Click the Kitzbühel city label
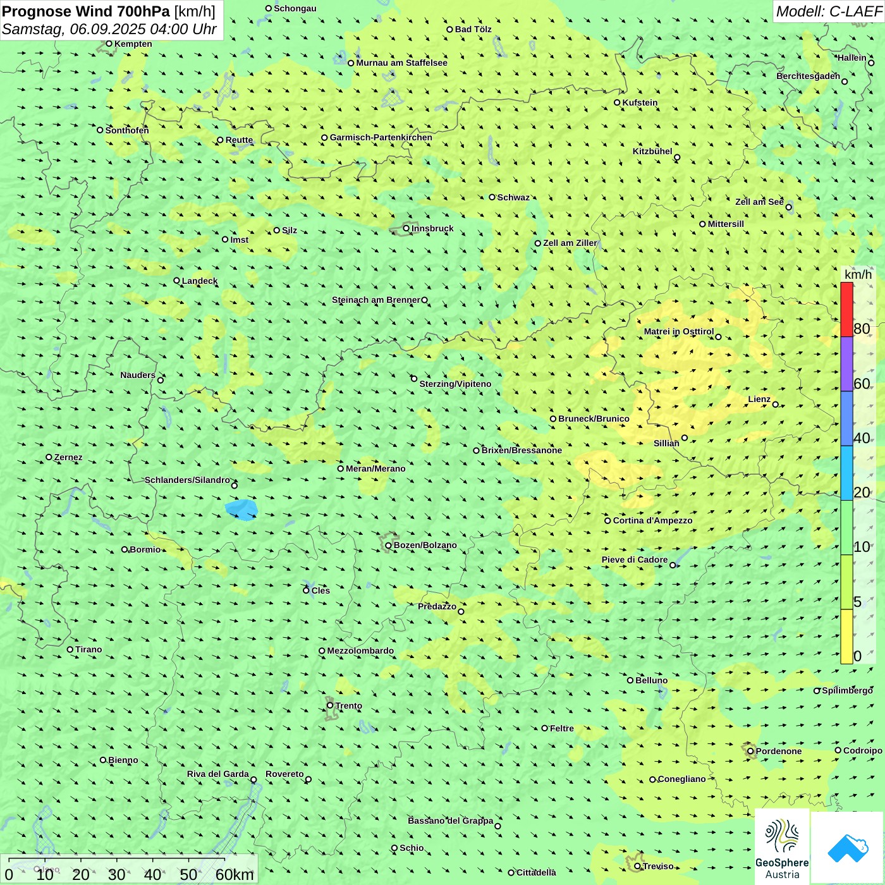Viewport: 885px width, 885px height. [652, 151]
